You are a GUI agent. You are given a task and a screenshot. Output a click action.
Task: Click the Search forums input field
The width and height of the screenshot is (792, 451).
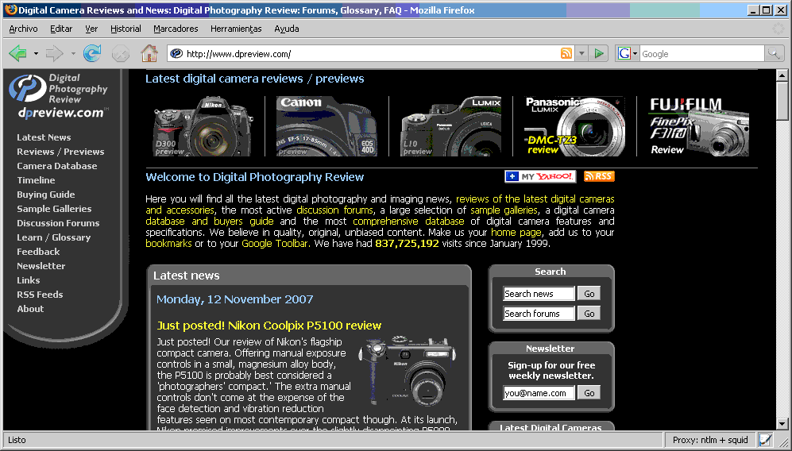(539, 314)
